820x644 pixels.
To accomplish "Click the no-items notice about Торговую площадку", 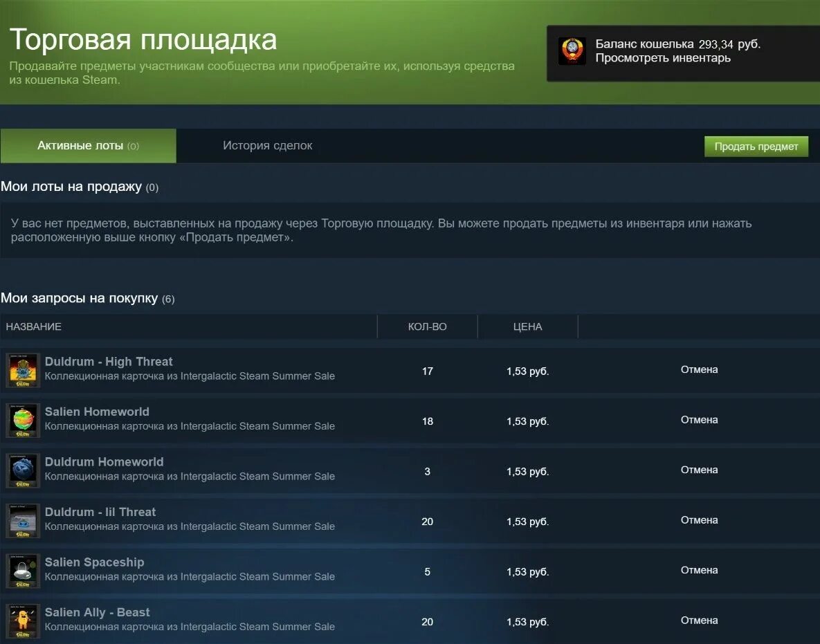I will point(381,230).
